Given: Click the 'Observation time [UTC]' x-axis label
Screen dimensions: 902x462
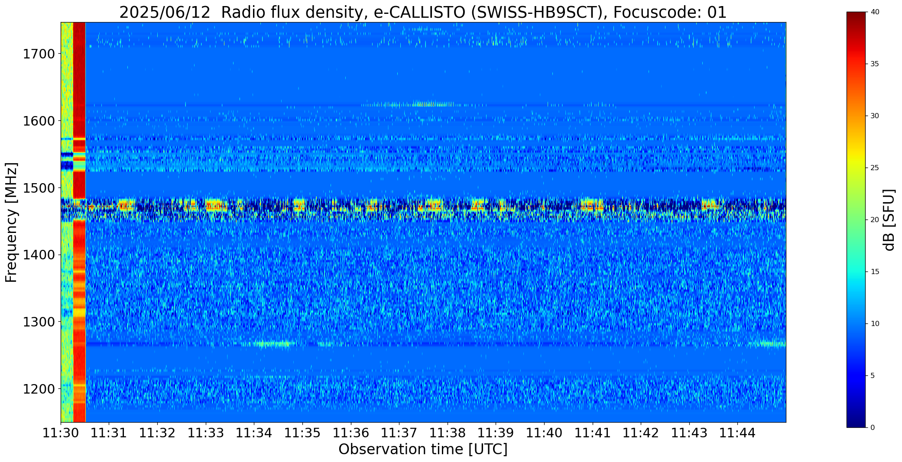Looking at the screenshot, I should [423, 449].
